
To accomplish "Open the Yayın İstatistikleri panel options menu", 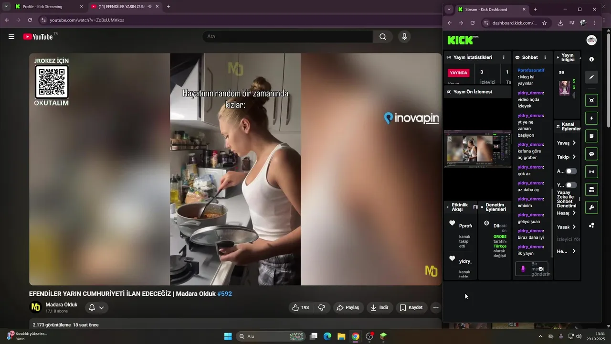I will click(504, 57).
